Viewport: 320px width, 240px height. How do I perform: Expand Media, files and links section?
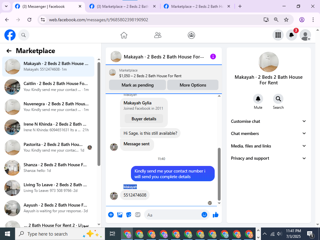pyautogui.click(x=268, y=146)
